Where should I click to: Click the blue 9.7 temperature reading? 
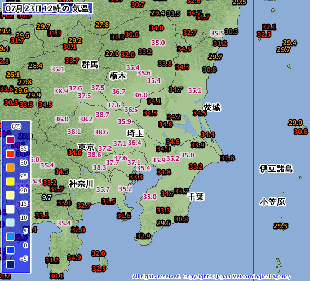(47, 197)
